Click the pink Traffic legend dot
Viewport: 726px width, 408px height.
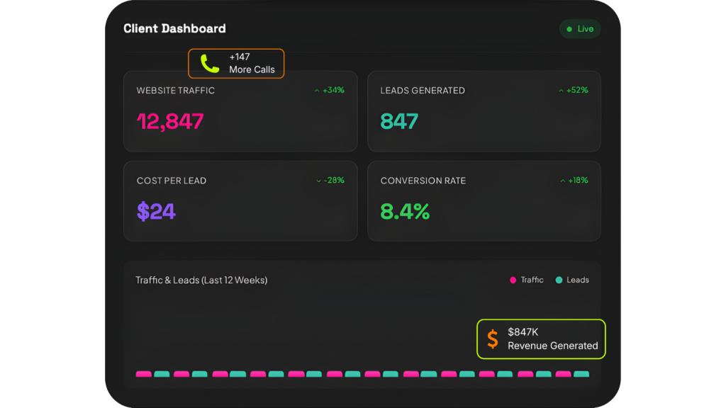[x=513, y=280]
